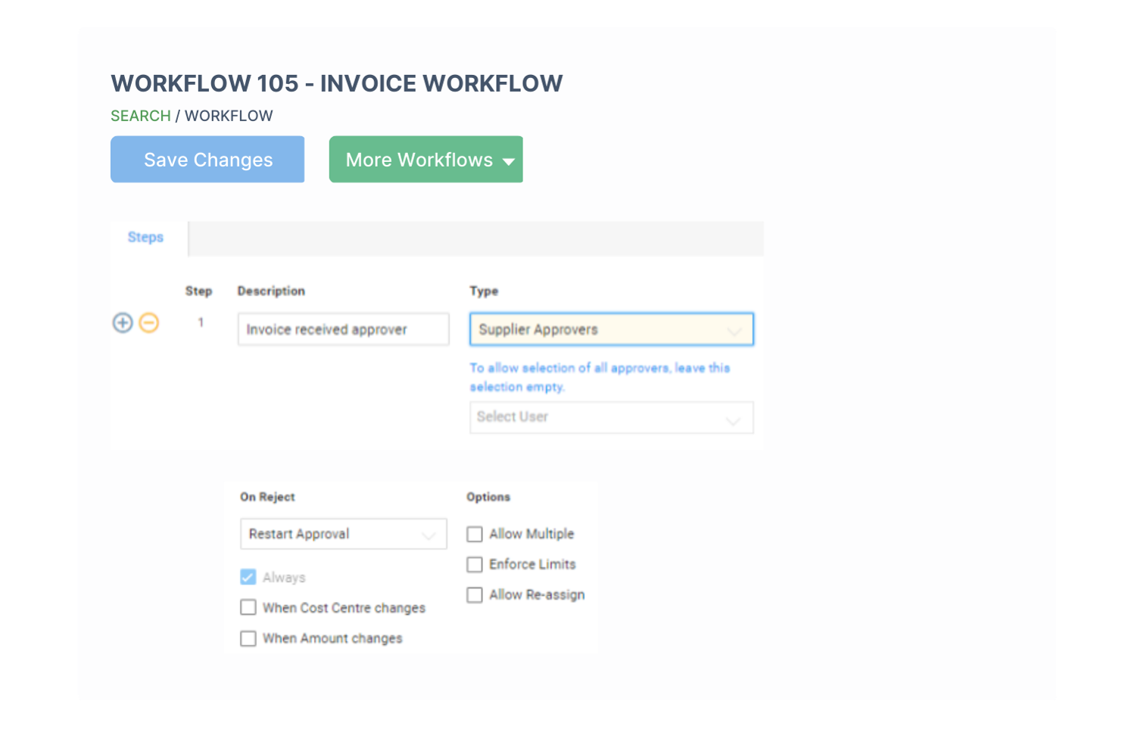Go to the SEARCH breadcrumb link

(141, 116)
